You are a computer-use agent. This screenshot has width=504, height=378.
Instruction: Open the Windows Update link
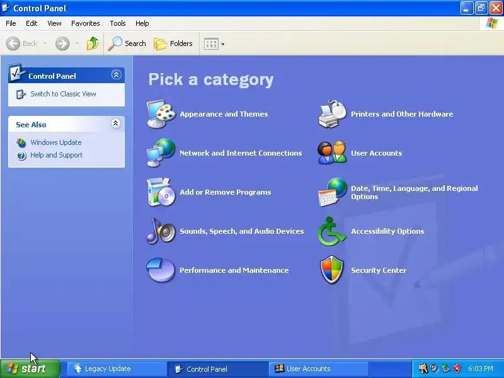pos(56,142)
